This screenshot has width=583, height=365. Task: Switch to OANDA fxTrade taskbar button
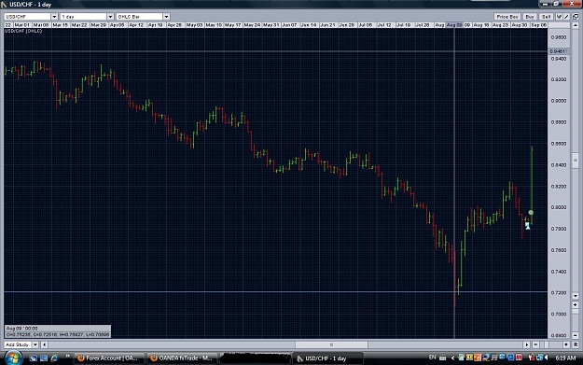click(182, 358)
